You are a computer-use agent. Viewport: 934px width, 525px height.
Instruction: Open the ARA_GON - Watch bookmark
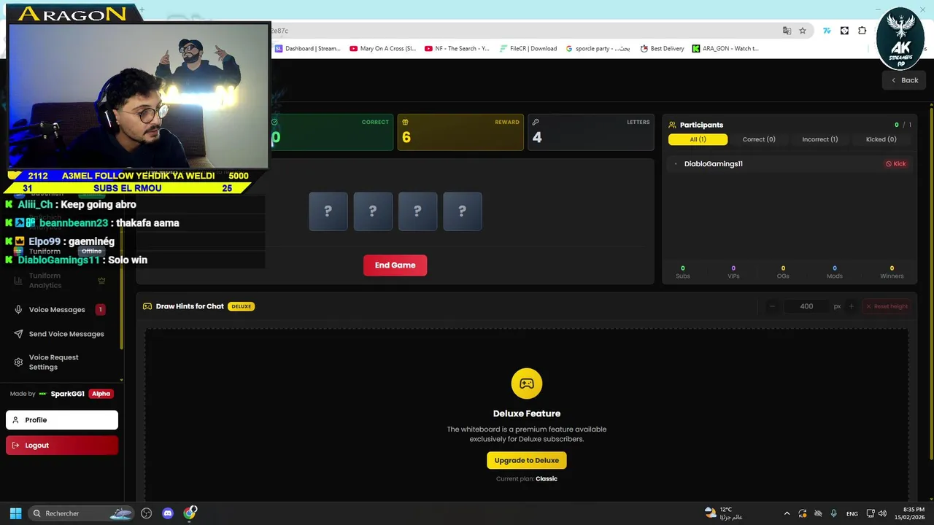pyautogui.click(x=725, y=49)
